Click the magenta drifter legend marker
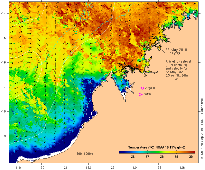The height and width of the screenshot is (170, 205). click(x=141, y=94)
